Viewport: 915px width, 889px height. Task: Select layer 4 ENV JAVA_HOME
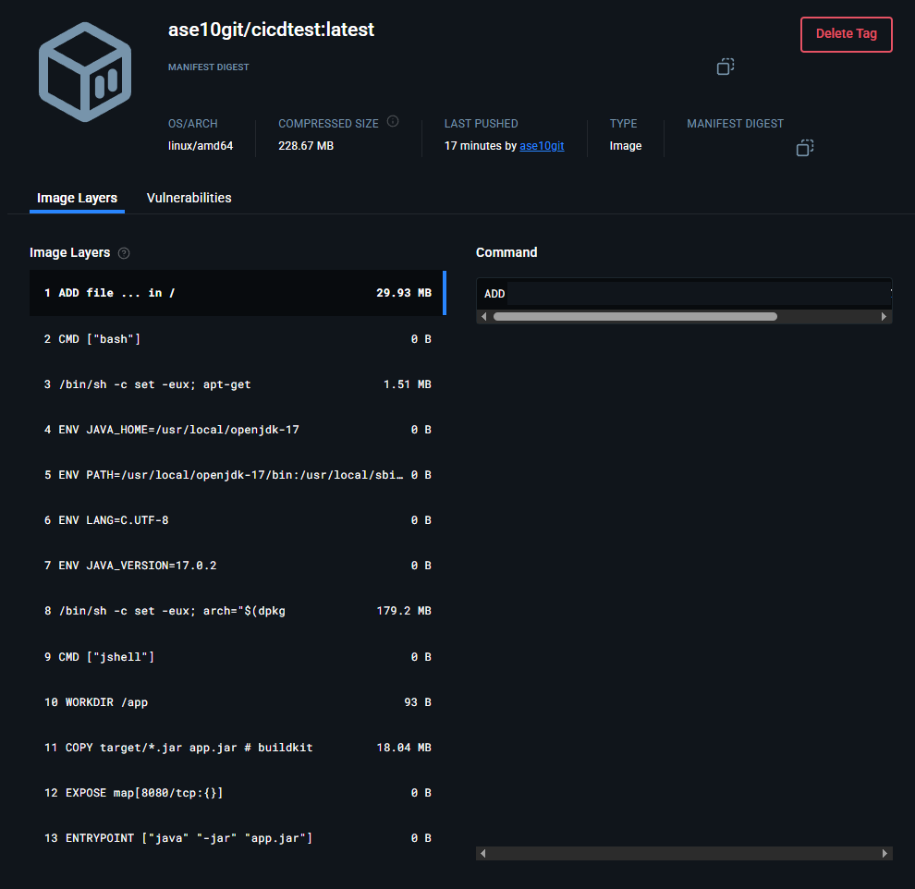point(238,430)
